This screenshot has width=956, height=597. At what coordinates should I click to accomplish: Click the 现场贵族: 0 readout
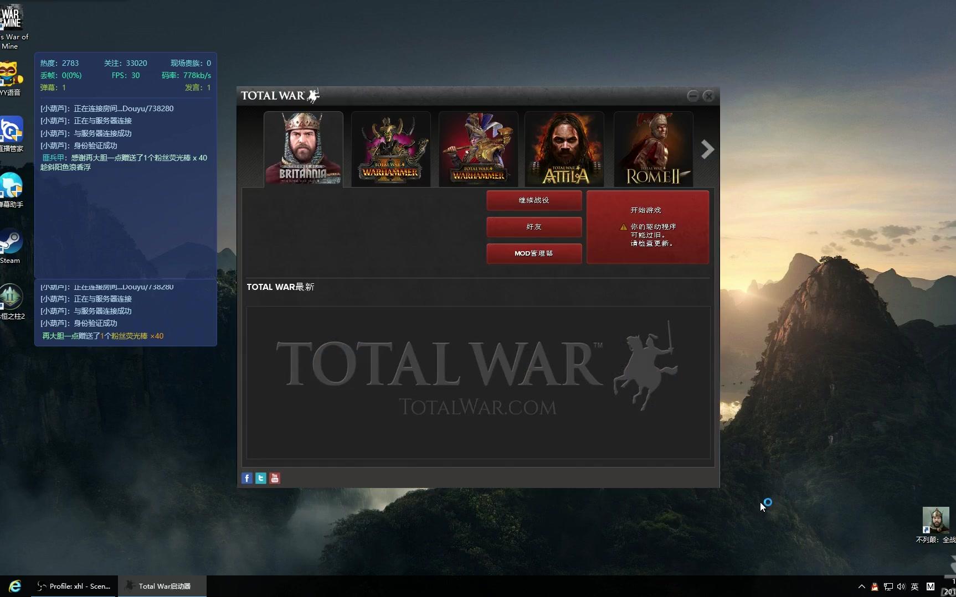pos(191,63)
